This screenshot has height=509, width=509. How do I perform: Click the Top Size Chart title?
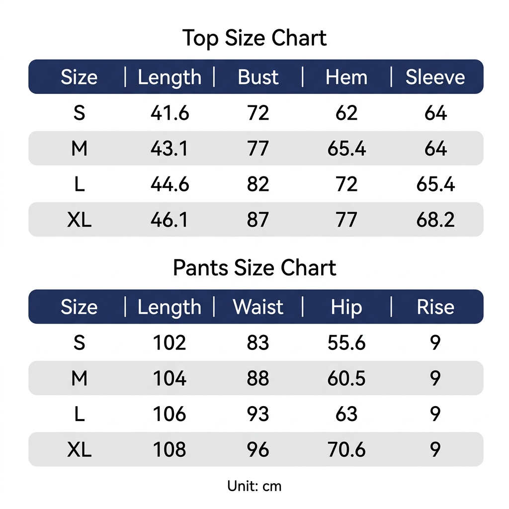pos(254,38)
